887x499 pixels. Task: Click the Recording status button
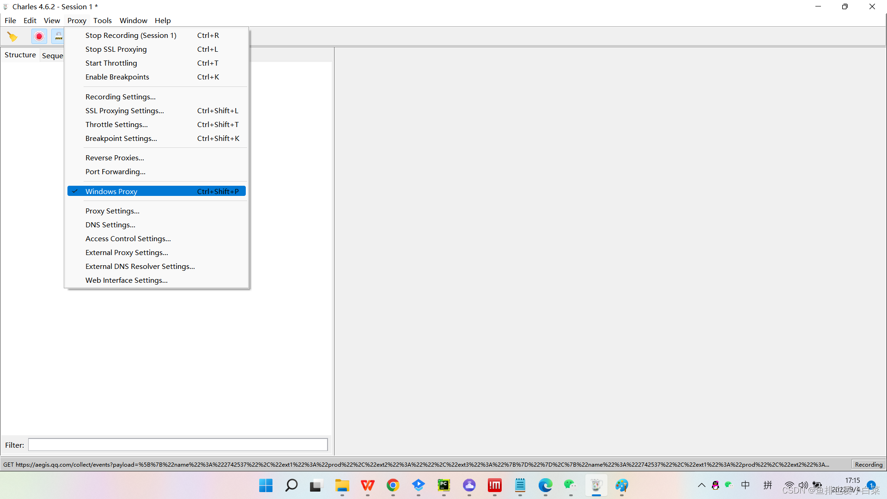[x=869, y=464]
